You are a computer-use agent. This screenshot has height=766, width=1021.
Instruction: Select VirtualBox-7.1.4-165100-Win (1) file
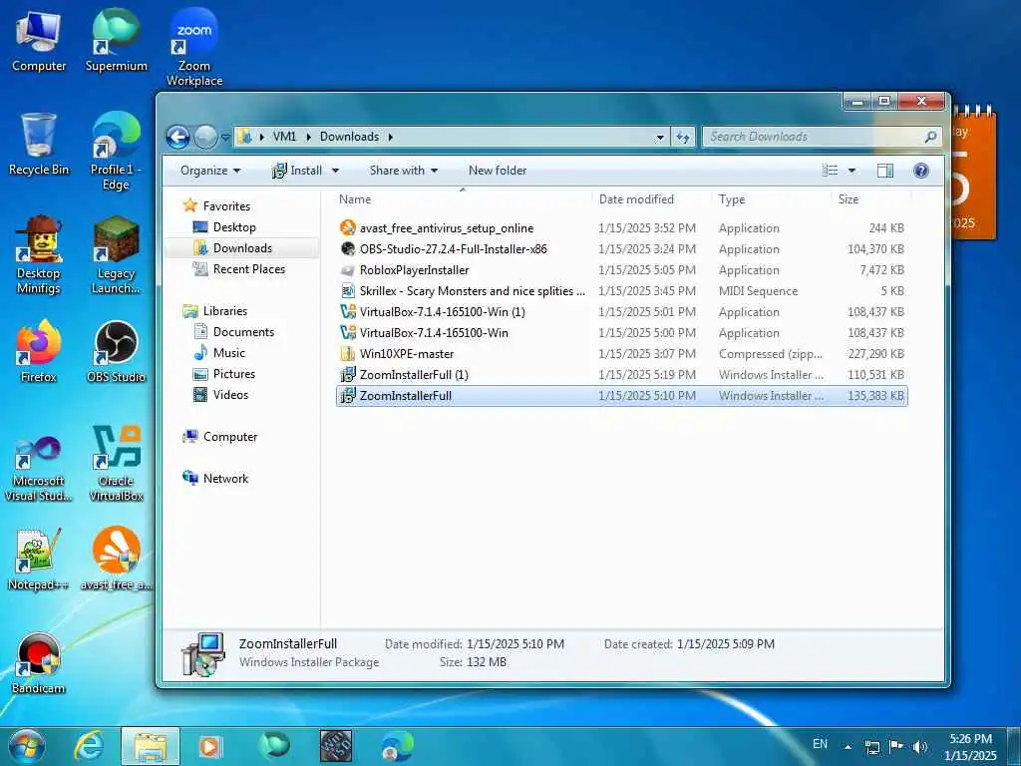pos(622,311)
